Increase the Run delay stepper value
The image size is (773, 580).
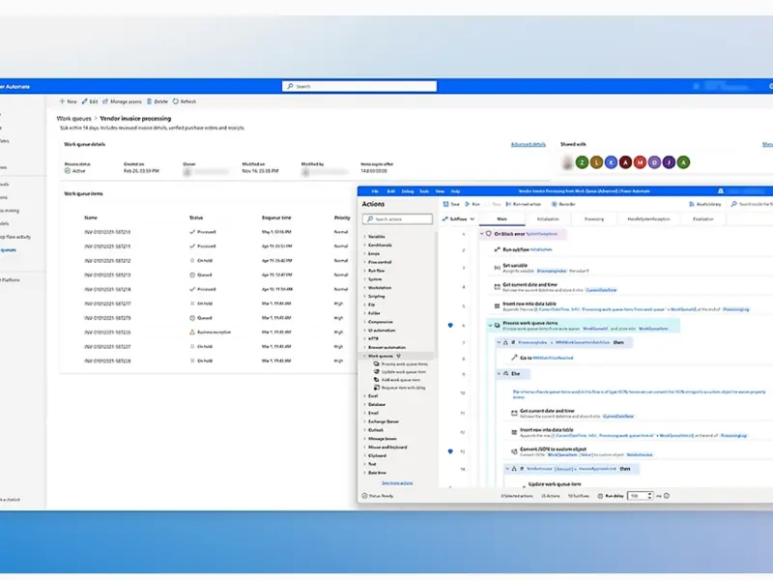[648, 493]
